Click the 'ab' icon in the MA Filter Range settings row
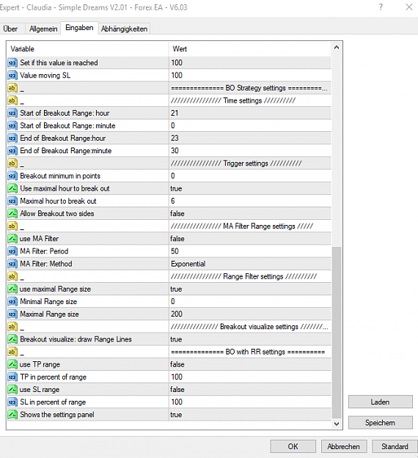This screenshot has width=418, height=458. (x=12, y=226)
